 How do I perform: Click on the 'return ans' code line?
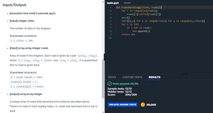pyautogui.click(x=128, y=34)
